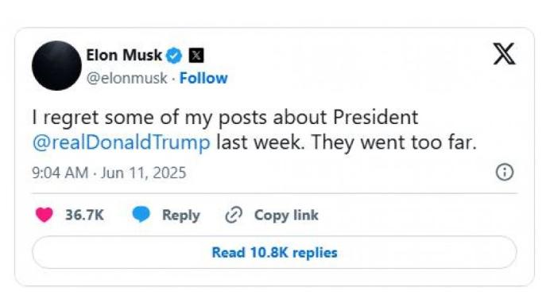This screenshot has width=554, height=303.
Task: Open the 9:04 AM Jun 11, 2025 timestamp
Action: 109,173
